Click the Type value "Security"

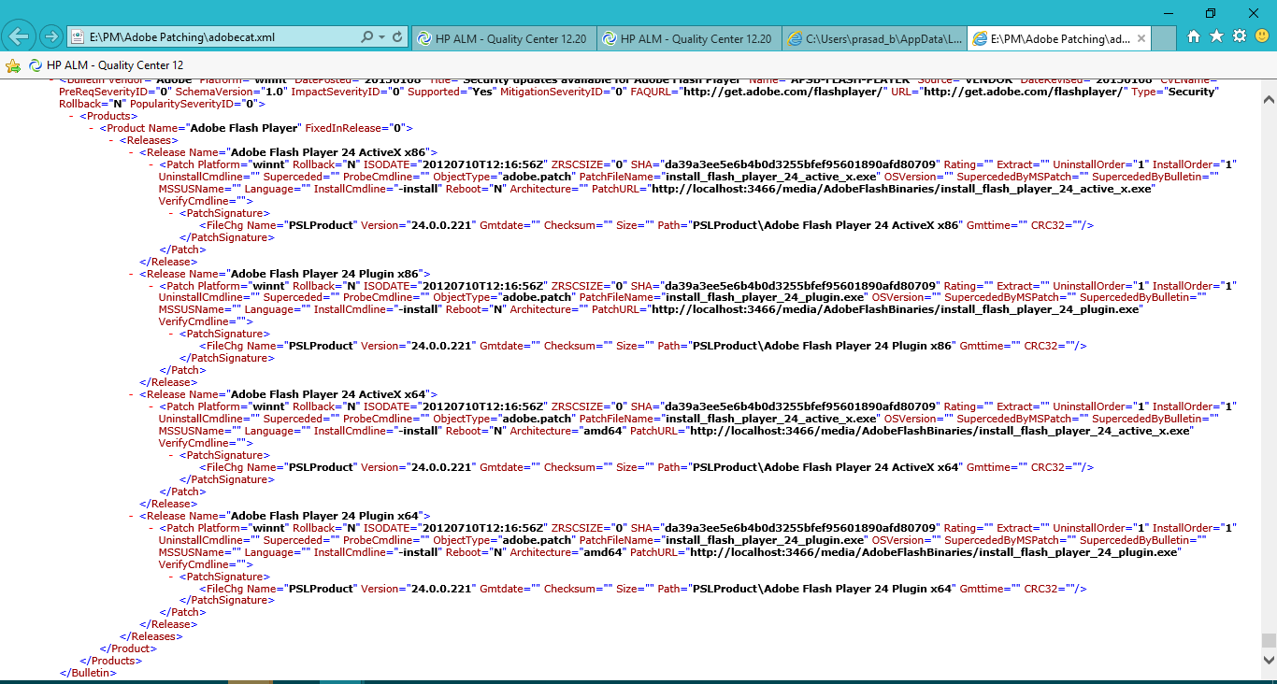pos(1191,92)
